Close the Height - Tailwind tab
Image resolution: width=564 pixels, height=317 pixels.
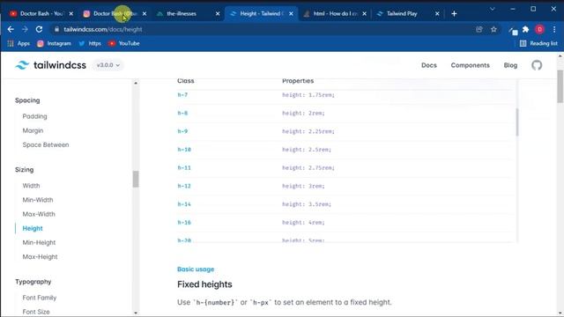291,14
